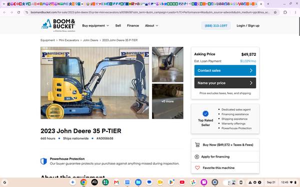Open the Chat messages app from the shelf

(149, 182)
